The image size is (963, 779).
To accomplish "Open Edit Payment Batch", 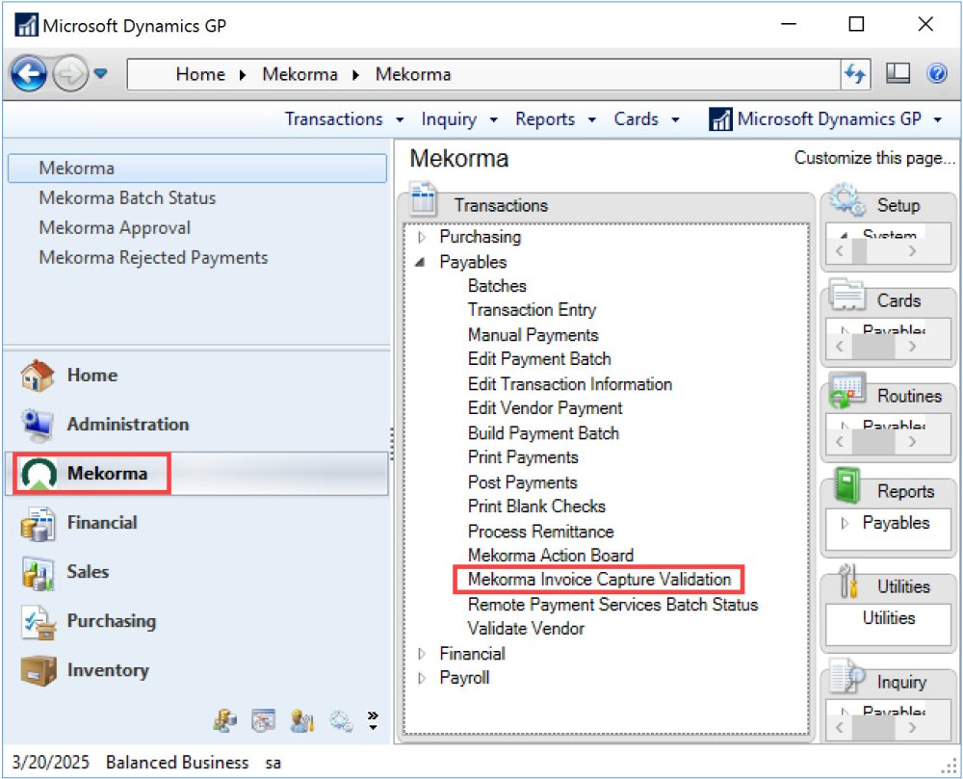I will point(539,359).
